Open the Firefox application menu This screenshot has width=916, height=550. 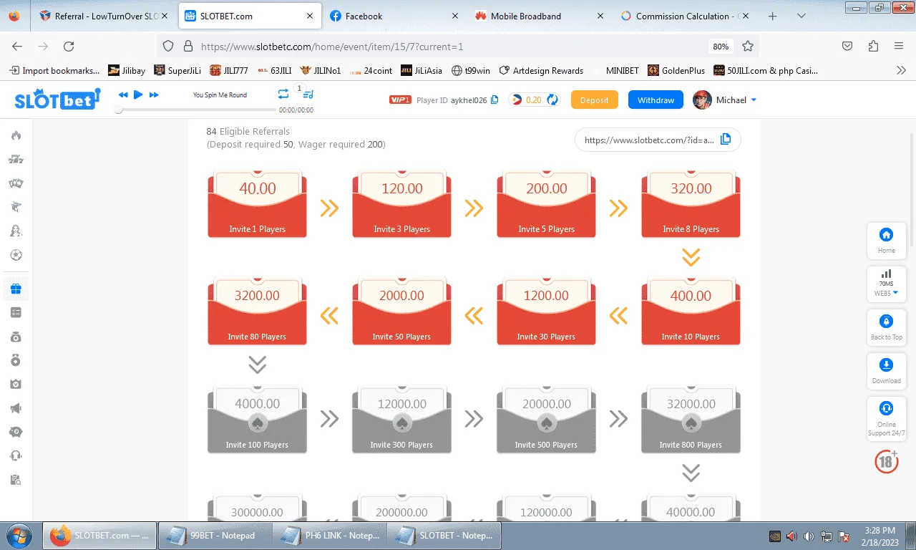[x=899, y=46]
